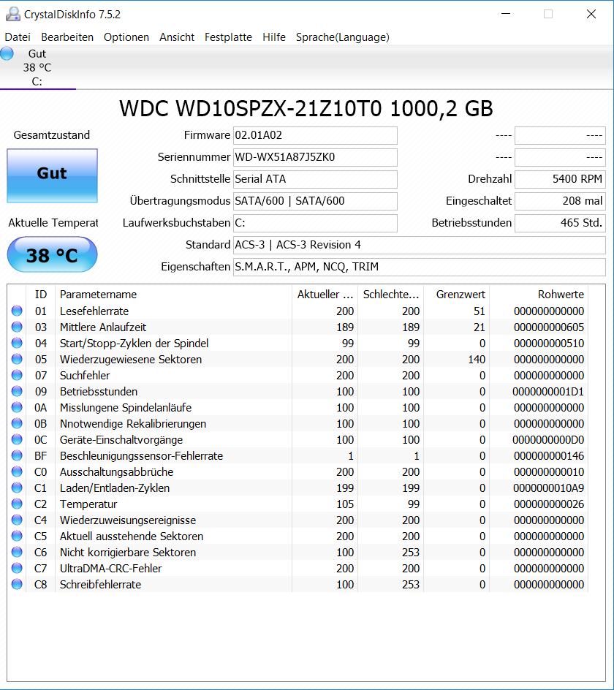Screen dimensions: 614x690
Task: Click status orb of Mittlere Anlaufzeit row
Action: pyautogui.click(x=17, y=327)
